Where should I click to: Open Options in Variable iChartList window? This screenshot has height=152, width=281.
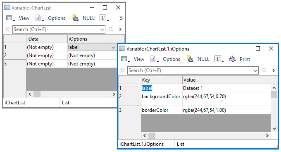[57, 18]
